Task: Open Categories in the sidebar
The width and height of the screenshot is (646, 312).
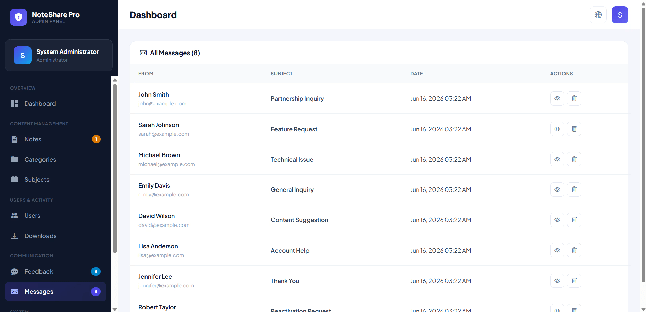Action: click(x=56, y=160)
